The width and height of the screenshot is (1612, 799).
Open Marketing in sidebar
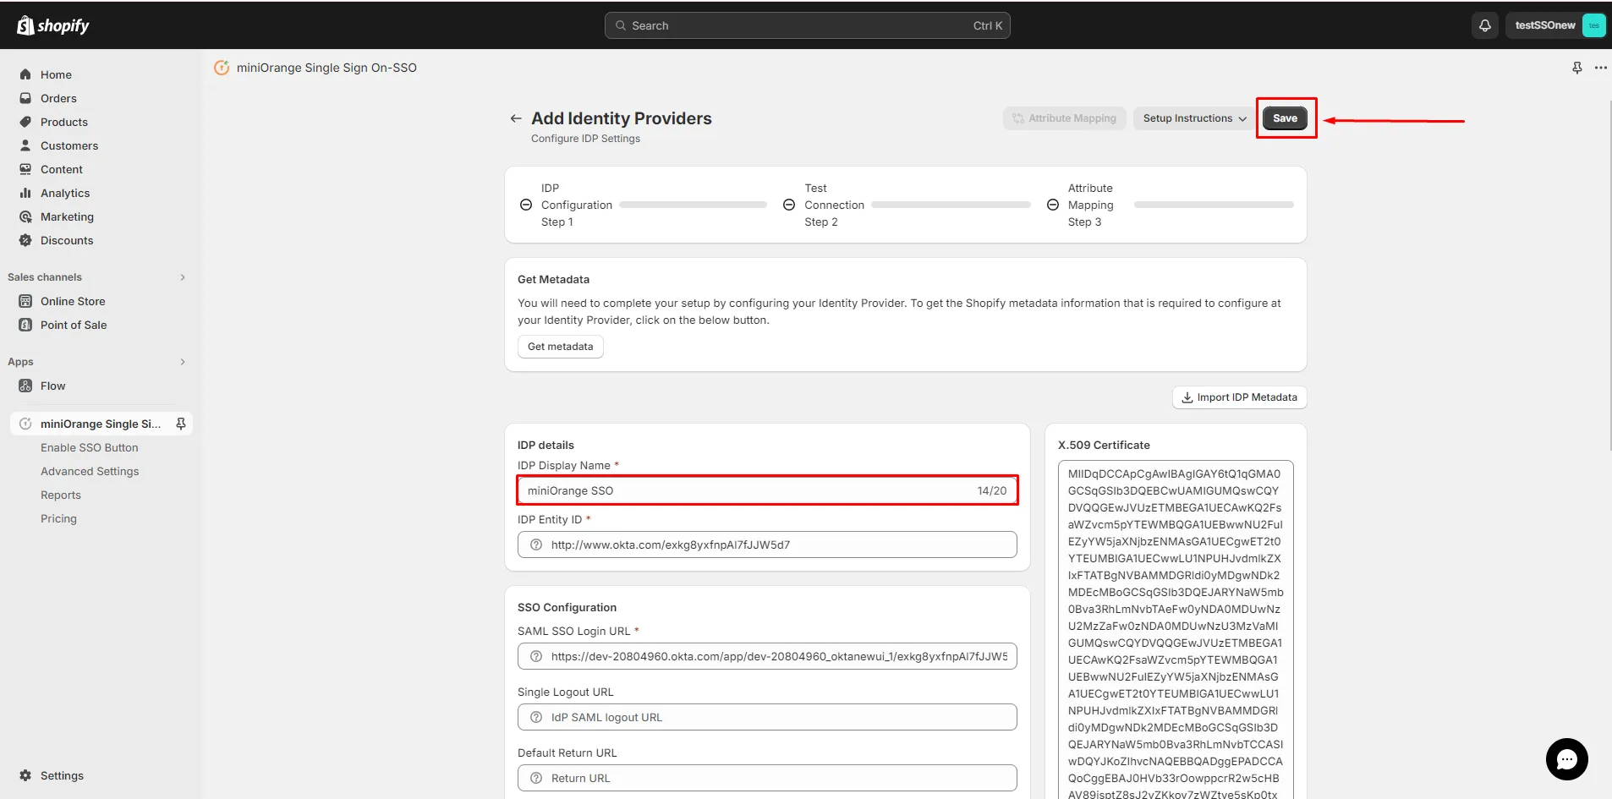coord(67,216)
